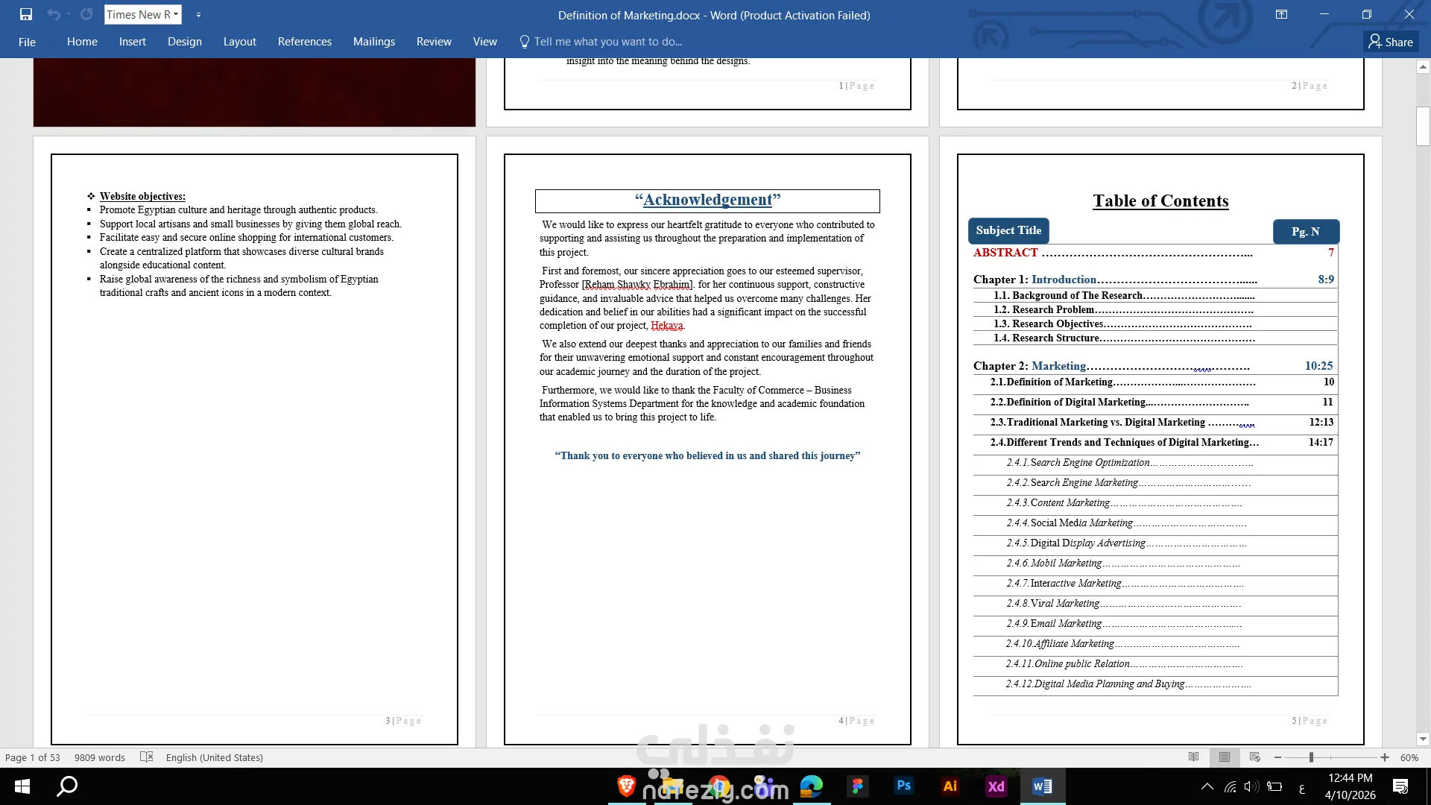Click the Website objectives heading

point(142,196)
